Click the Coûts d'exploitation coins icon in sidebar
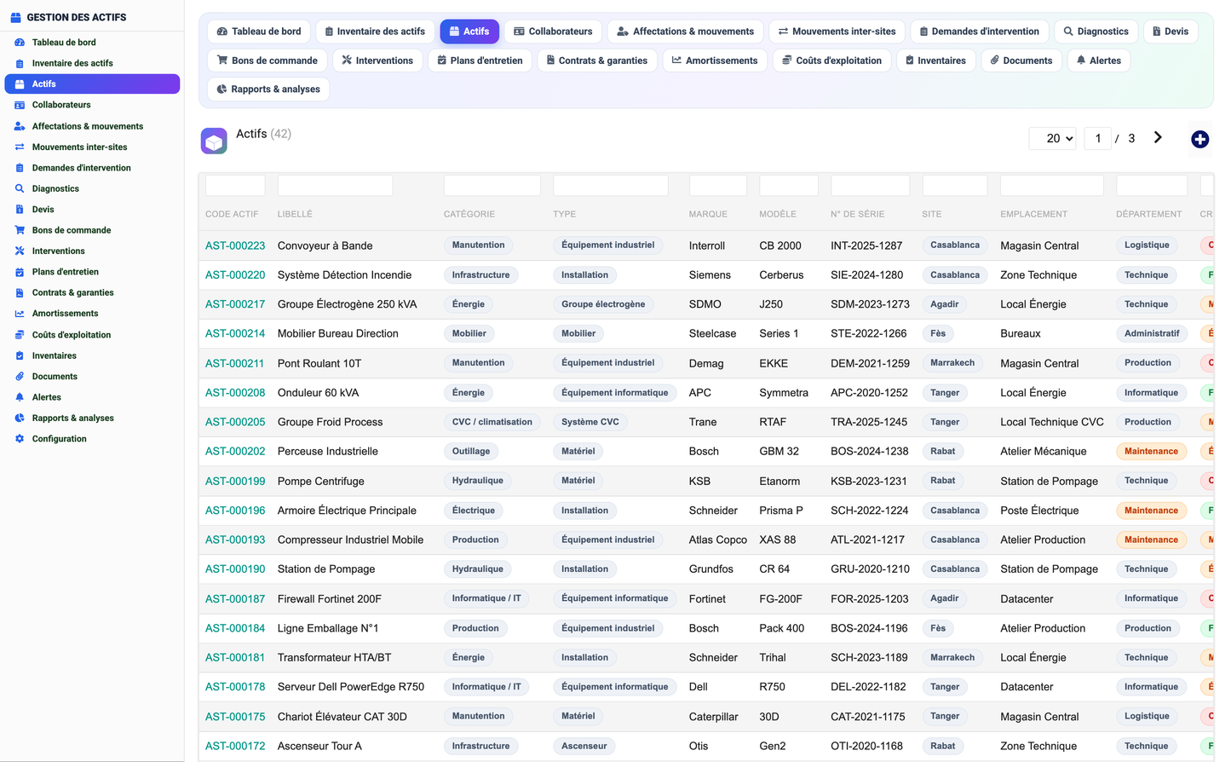This screenshot has height=762, width=1231. [x=20, y=335]
